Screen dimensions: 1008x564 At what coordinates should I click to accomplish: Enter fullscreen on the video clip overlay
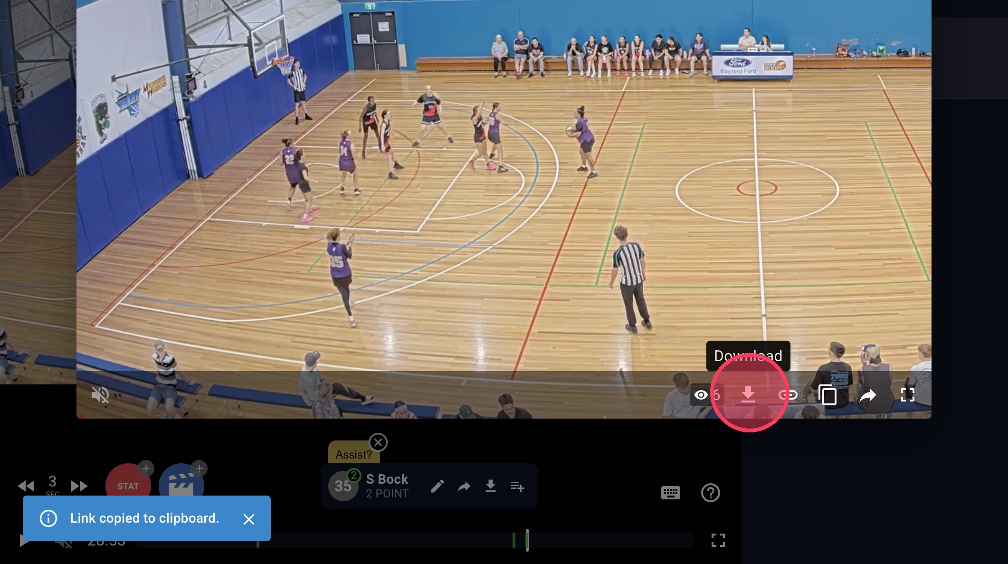tap(907, 395)
